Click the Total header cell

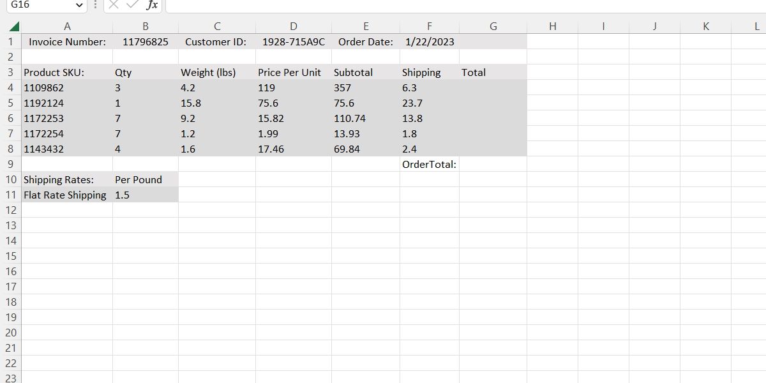click(x=493, y=73)
